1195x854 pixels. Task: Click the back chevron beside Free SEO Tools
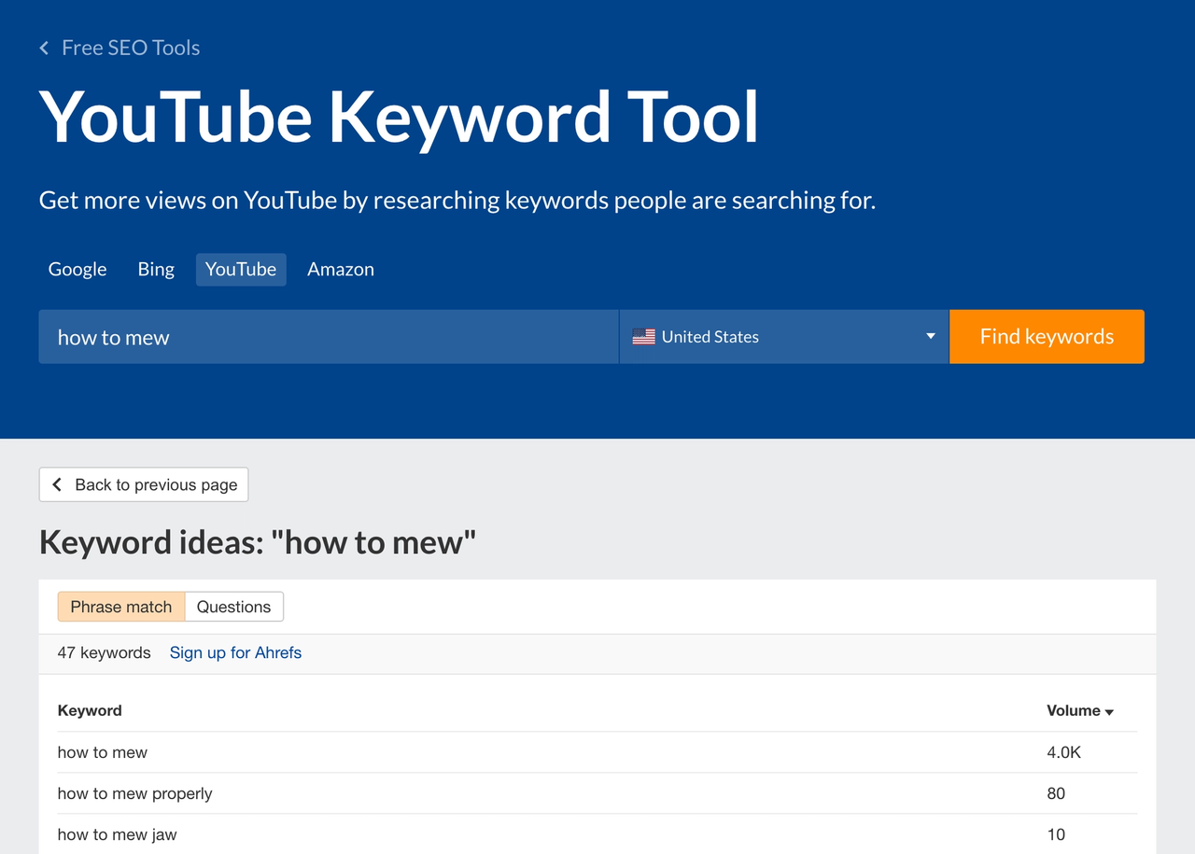tap(44, 48)
